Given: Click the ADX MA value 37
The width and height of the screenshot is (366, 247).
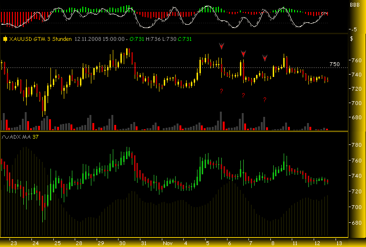Looking at the screenshot, I should pyautogui.click(x=36, y=137).
